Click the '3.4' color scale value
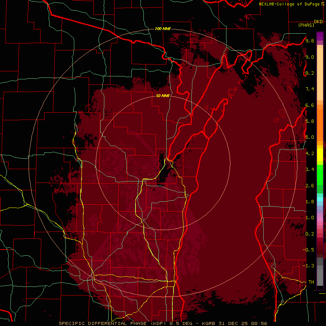Viewport: 326px width, 326px height. [310, 170]
